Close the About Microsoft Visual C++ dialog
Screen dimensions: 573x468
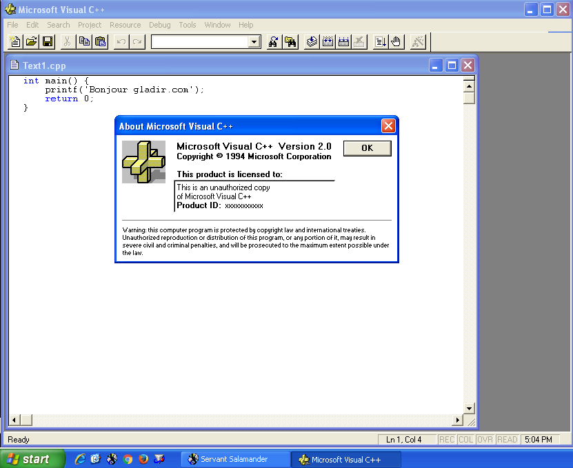[388, 126]
